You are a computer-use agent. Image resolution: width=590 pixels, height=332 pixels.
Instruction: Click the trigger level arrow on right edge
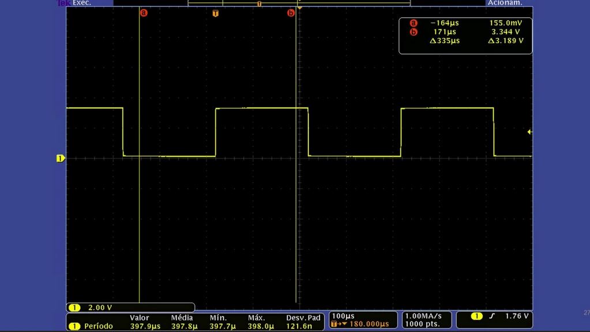tap(530, 132)
